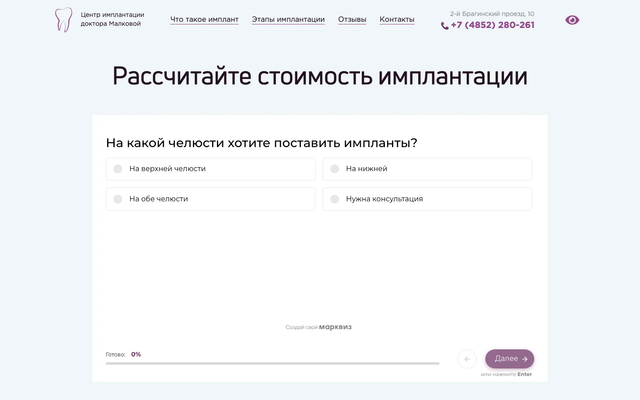Choose the 'На обе челюсти' option
The height and width of the screenshot is (400, 640).
(x=211, y=199)
